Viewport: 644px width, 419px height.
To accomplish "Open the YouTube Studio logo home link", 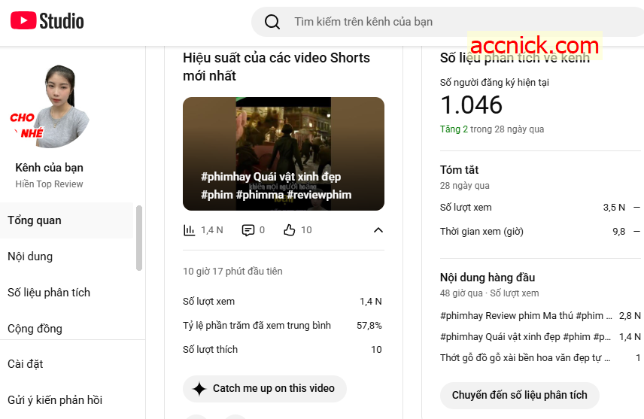I will pos(47,21).
